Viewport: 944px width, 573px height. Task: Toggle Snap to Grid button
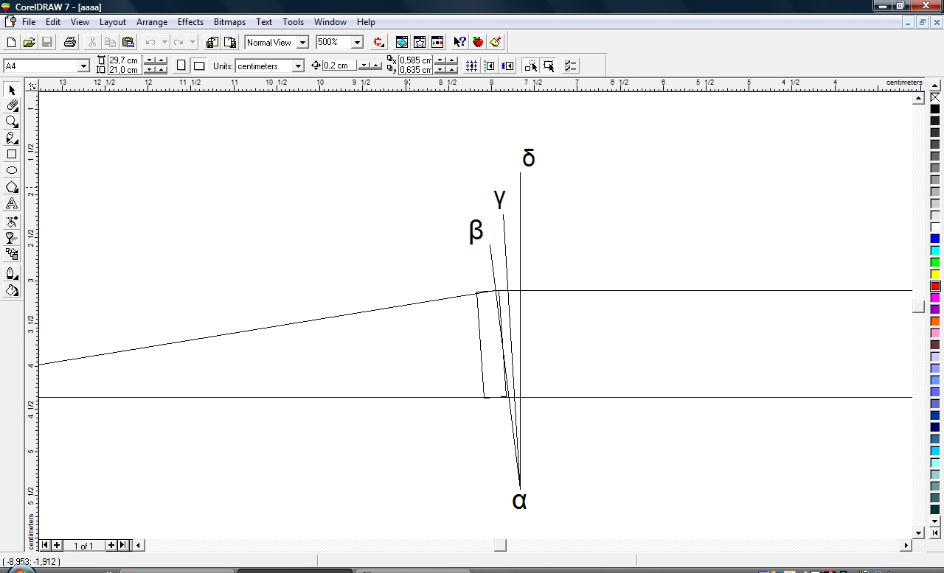point(471,66)
